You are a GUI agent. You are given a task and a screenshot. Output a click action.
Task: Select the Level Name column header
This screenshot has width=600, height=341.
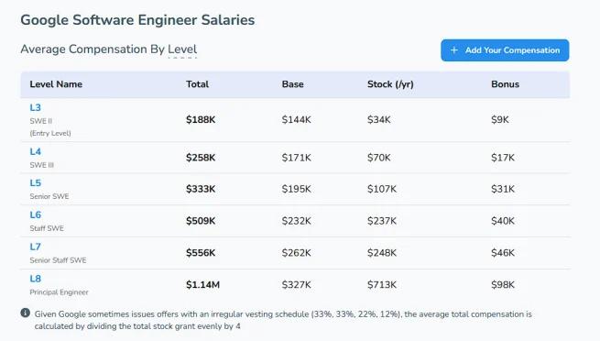[56, 84]
